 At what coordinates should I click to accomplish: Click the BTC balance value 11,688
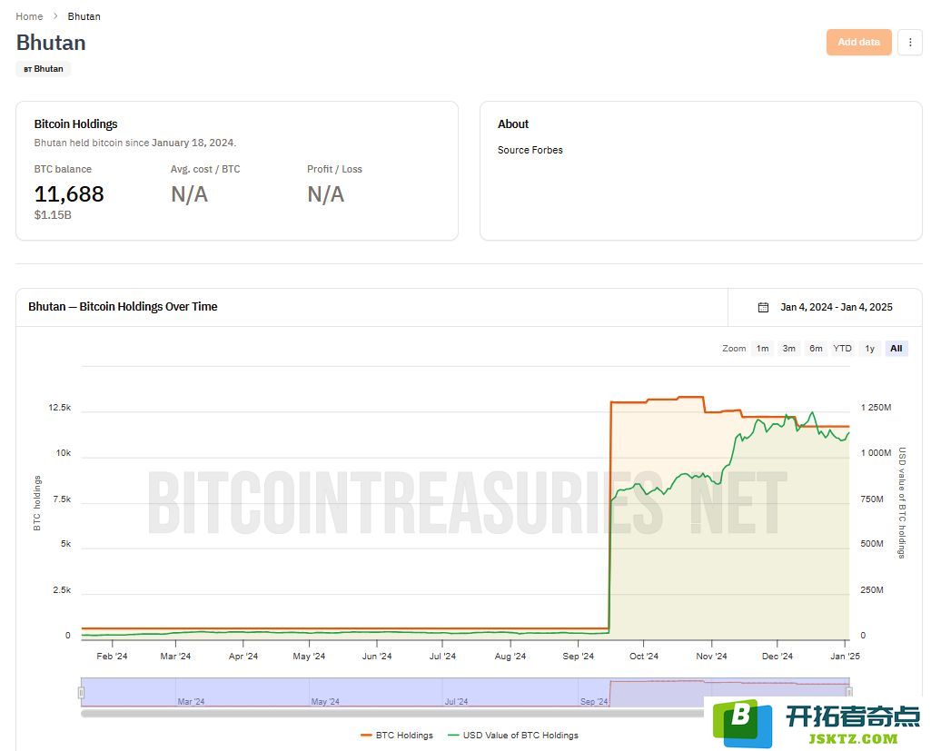(x=69, y=194)
